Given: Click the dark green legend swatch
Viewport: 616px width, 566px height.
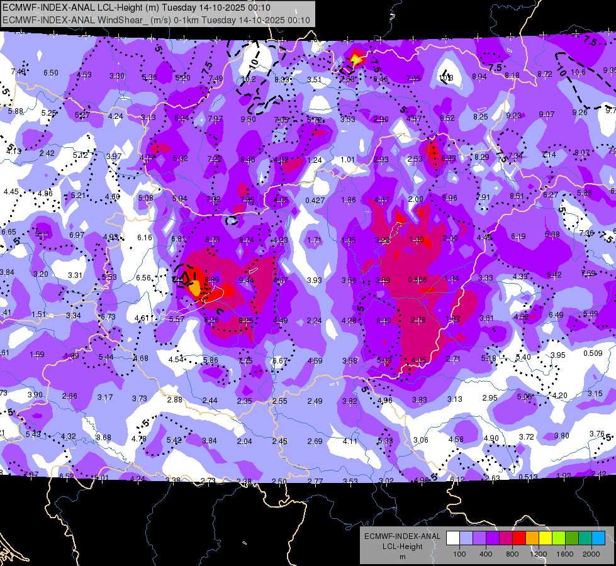Looking at the screenshot, I should (572, 538).
